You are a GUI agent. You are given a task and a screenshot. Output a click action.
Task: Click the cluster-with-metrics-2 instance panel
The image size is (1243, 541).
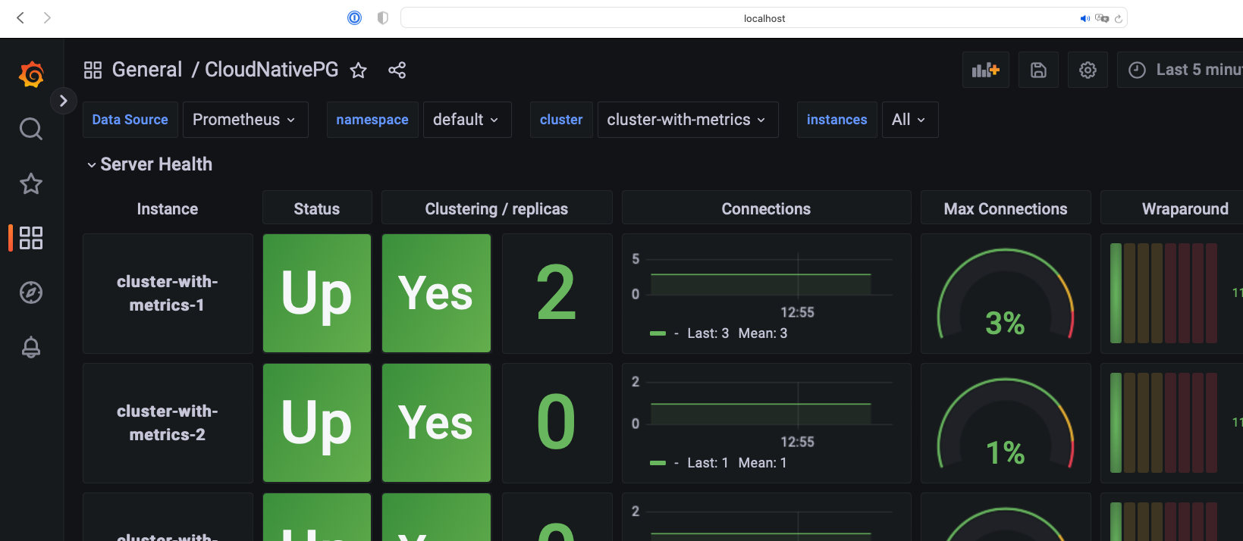tap(168, 423)
